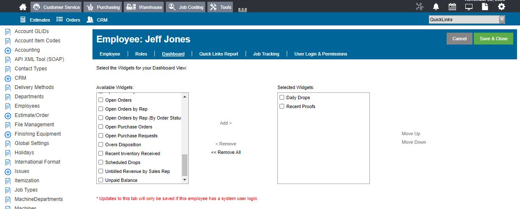
Task: Click the Itemization document icon
Action: coord(8,181)
